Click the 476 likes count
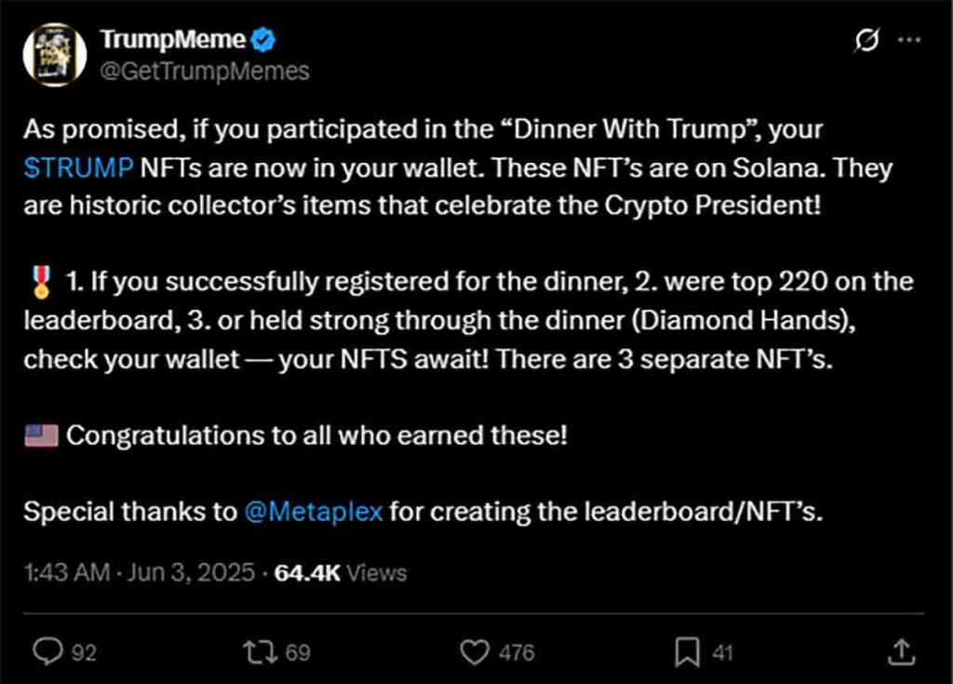This screenshot has width=953, height=684. click(517, 653)
